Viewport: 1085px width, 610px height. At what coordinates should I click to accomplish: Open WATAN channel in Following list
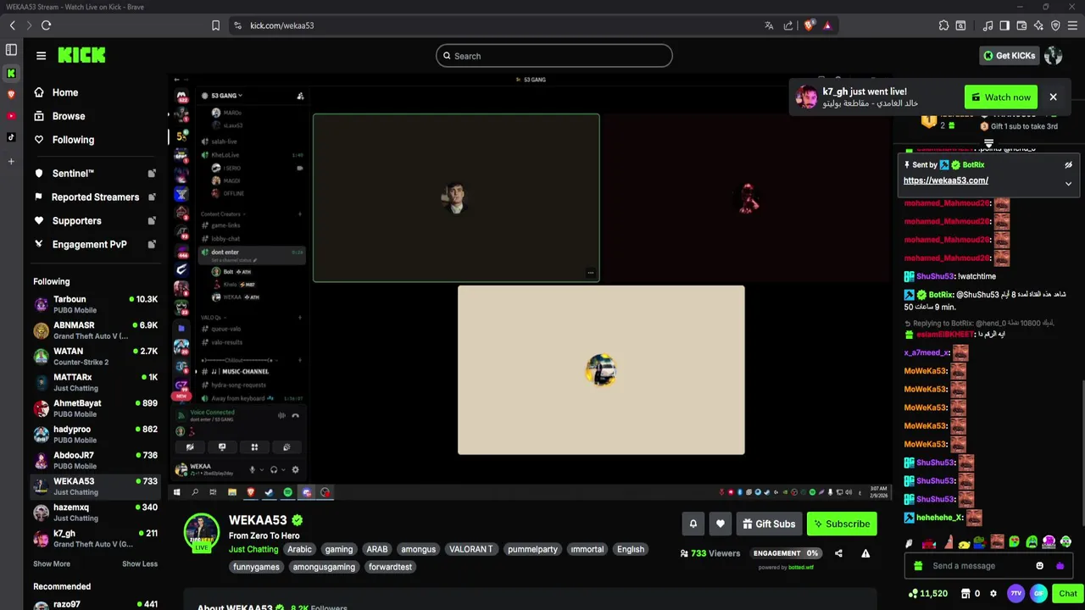click(95, 356)
